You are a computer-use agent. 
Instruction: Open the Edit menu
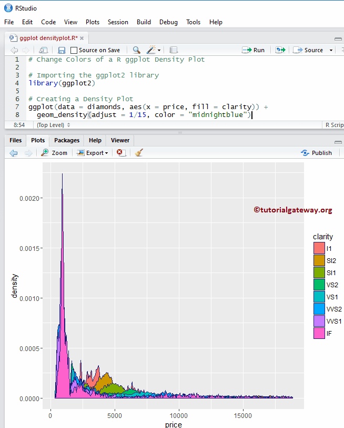click(x=27, y=22)
